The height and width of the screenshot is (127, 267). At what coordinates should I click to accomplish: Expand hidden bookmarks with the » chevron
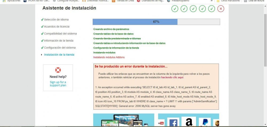tap(212, 1)
